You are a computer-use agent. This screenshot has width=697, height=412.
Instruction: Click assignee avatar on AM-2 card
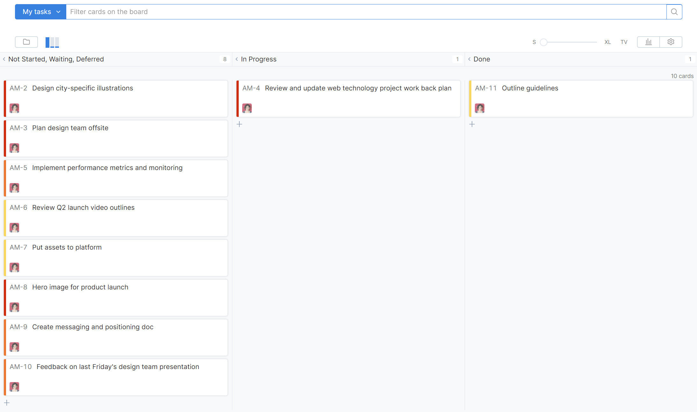(14, 108)
